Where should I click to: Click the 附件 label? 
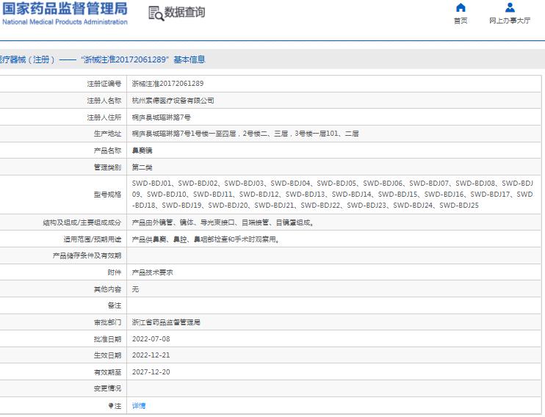[115, 272]
